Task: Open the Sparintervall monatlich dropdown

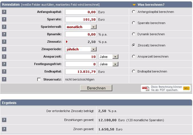Action: (81, 27)
